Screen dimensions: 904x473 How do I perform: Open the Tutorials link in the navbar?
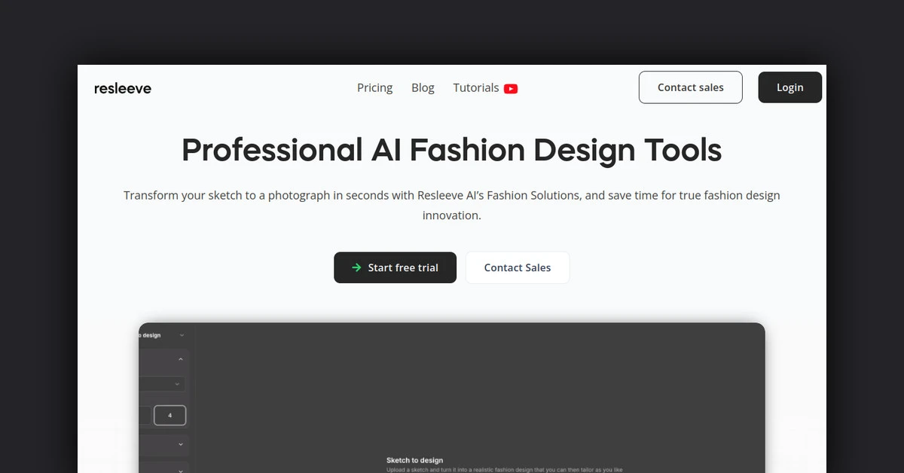(475, 87)
